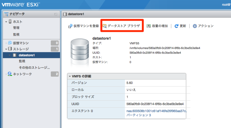Viewport: 231px width, 128px height.
Task: Click the datastore1 title bar text
Action: (x=76, y=14)
